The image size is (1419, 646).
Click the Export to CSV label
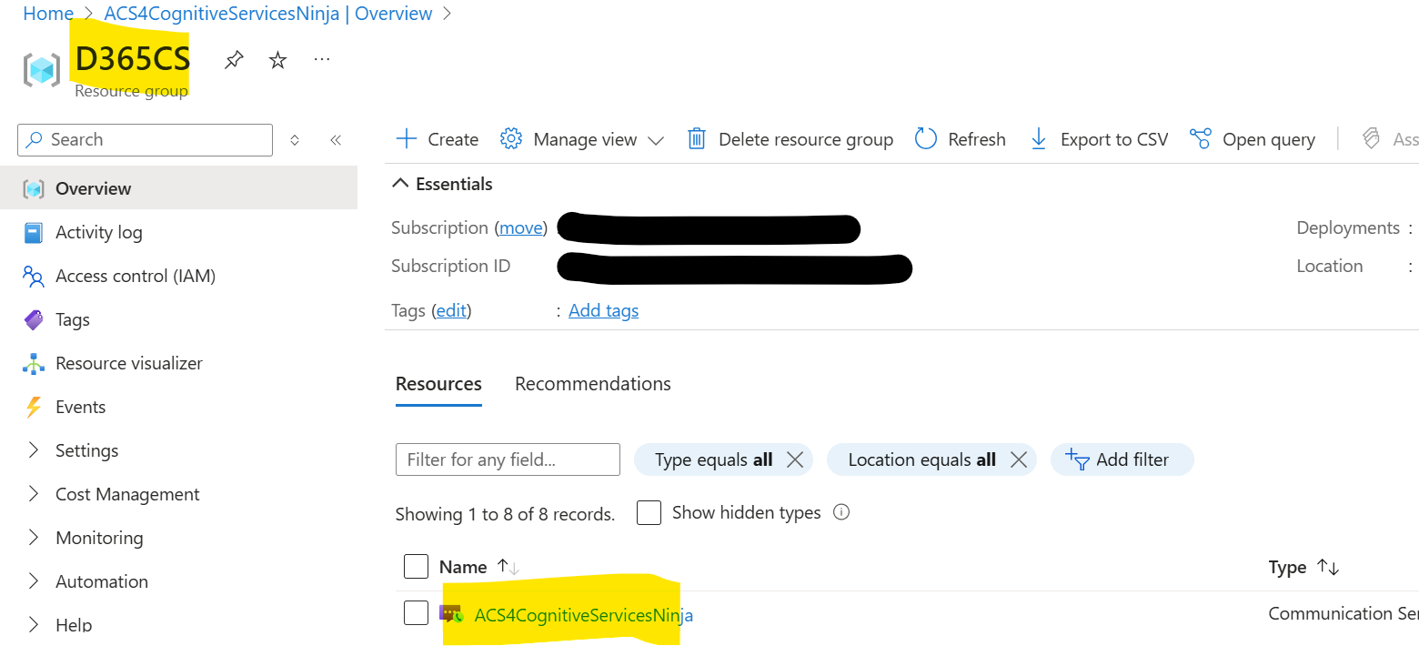click(x=1114, y=140)
